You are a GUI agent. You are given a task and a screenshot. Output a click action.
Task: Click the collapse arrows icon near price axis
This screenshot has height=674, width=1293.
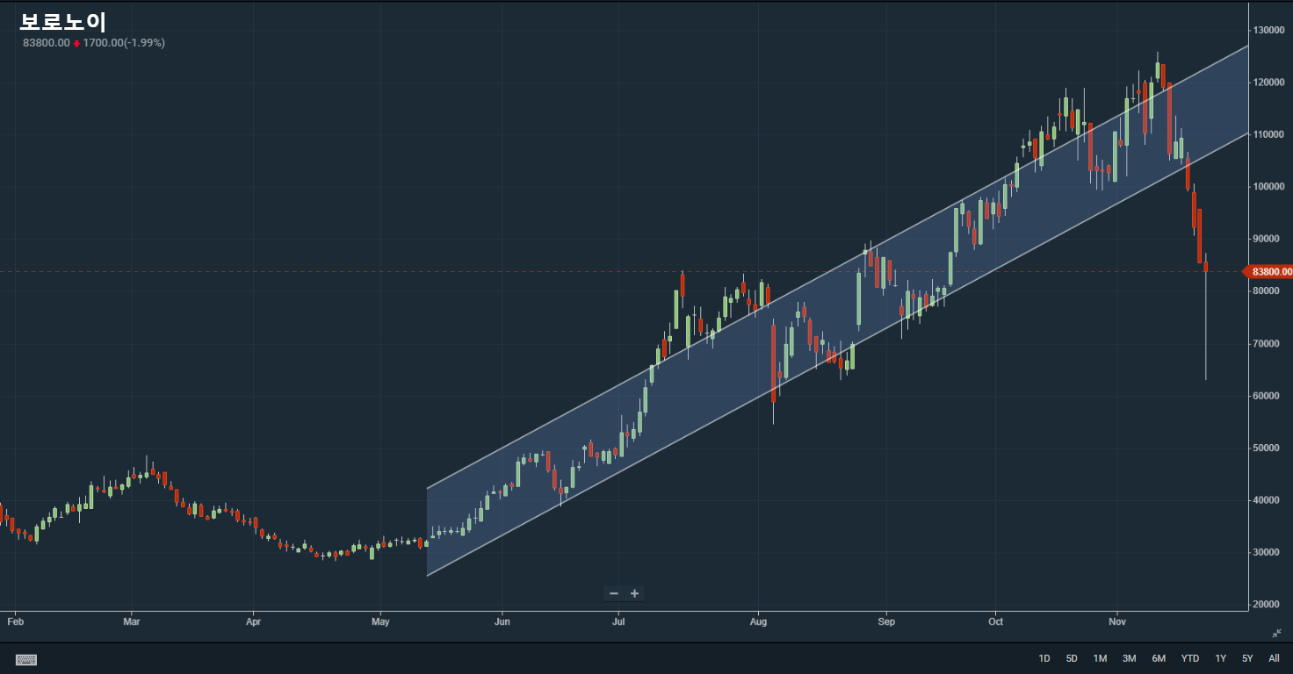click(x=1276, y=633)
